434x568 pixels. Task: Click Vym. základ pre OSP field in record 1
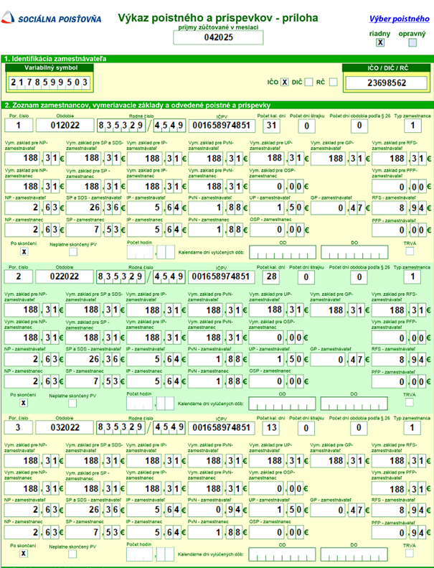pos(277,187)
